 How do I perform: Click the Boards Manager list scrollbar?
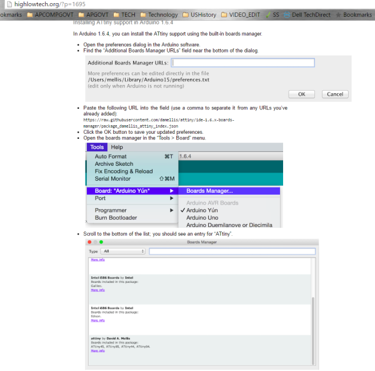tap(313, 331)
